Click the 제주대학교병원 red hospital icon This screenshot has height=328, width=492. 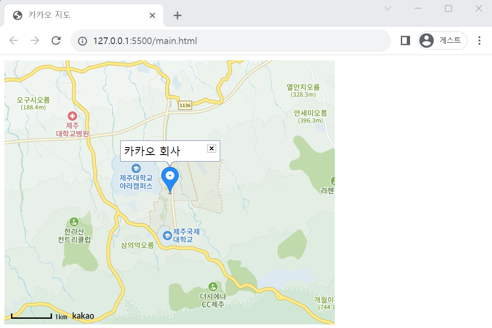(73, 116)
